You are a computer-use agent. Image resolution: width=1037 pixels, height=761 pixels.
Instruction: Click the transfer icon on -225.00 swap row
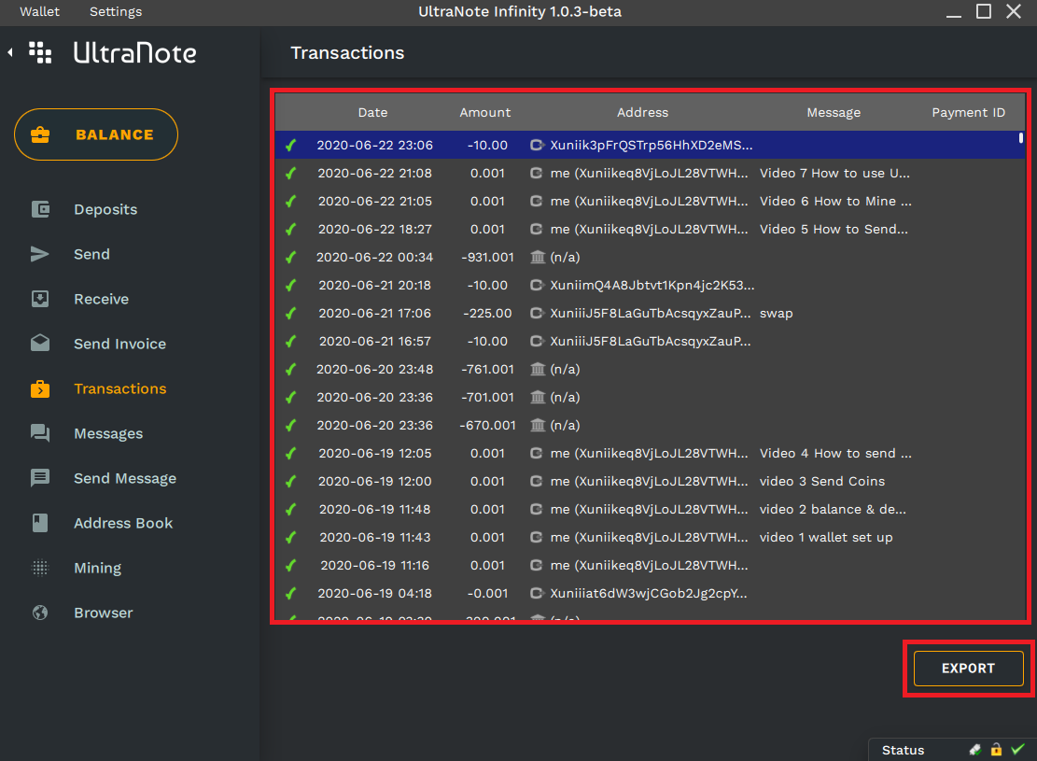pyautogui.click(x=537, y=313)
